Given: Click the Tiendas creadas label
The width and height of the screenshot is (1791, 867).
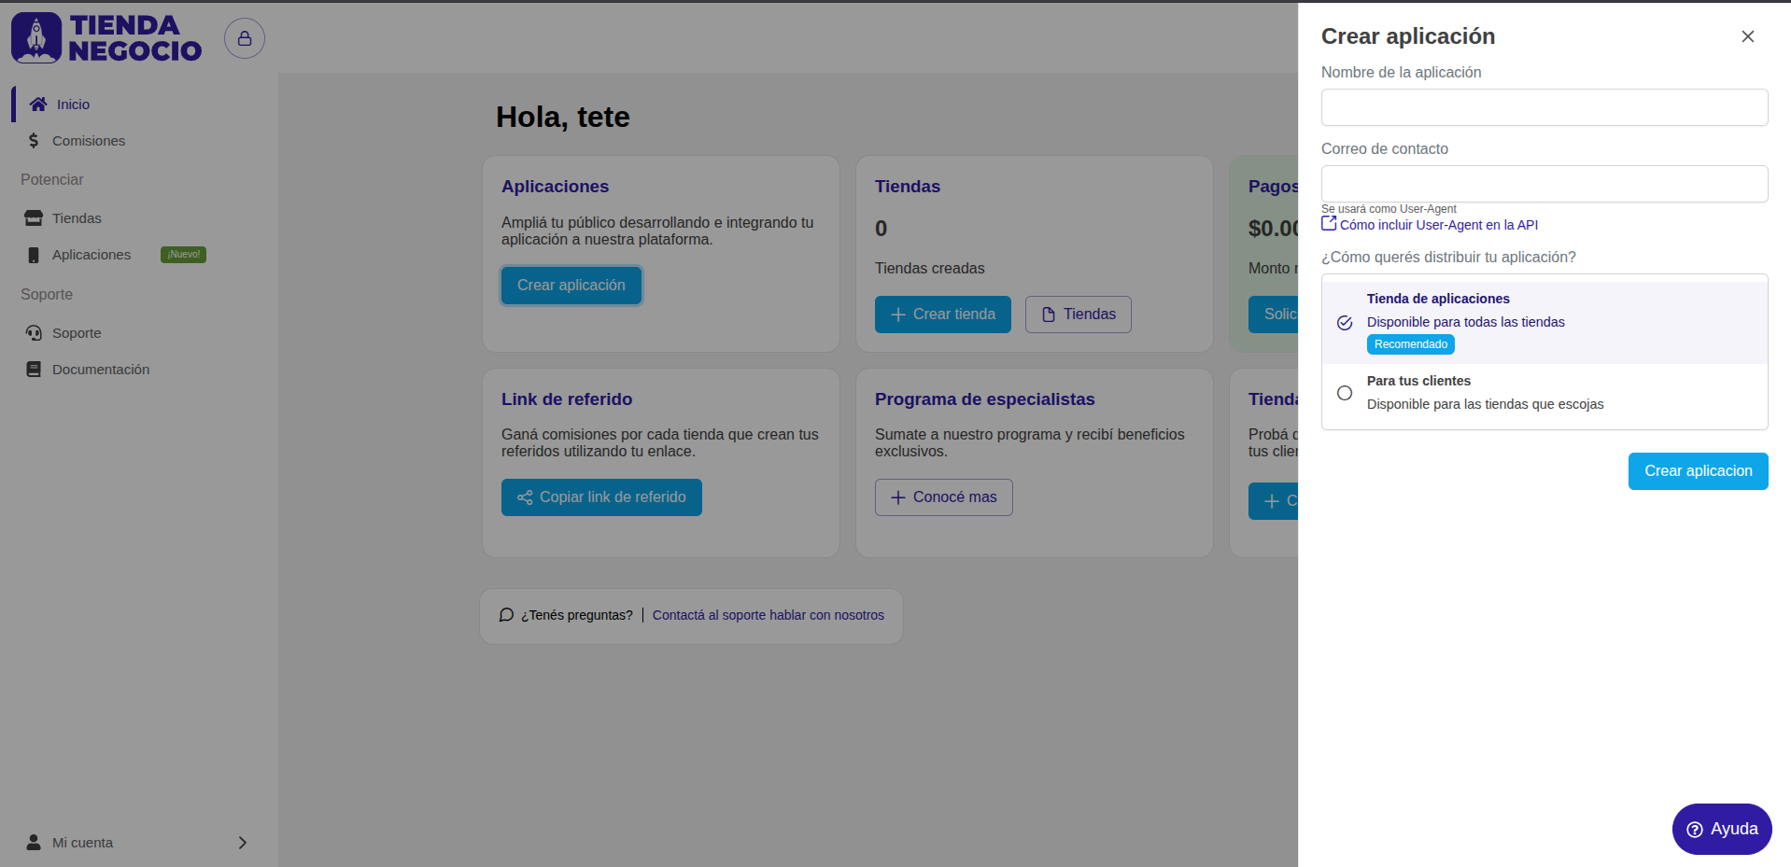Looking at the screenshot, I should point(929,269).
